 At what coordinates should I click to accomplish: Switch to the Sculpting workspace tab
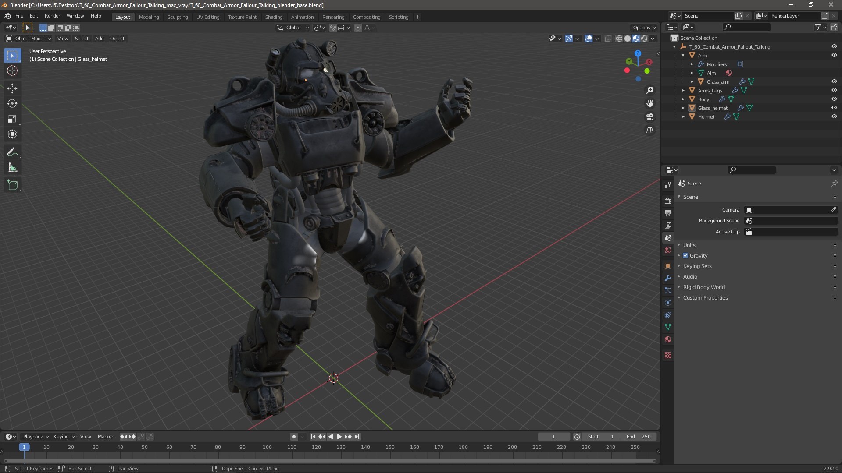point(177,17)
